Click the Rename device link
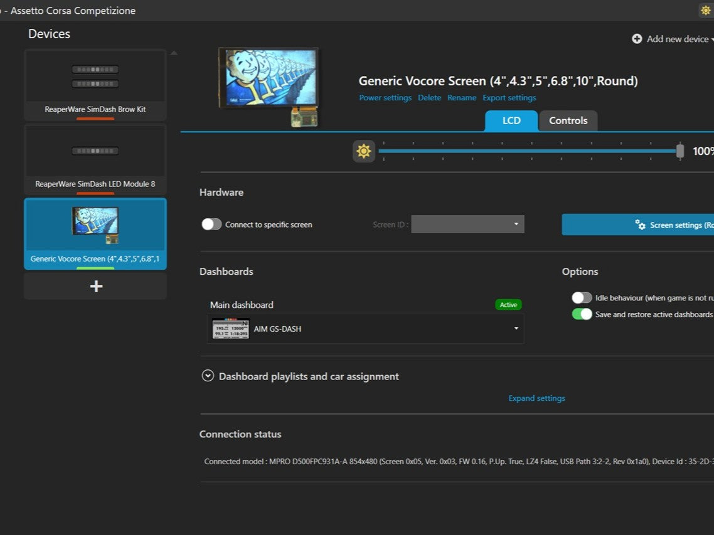This screenshot has width=714, height=535. 462,98
